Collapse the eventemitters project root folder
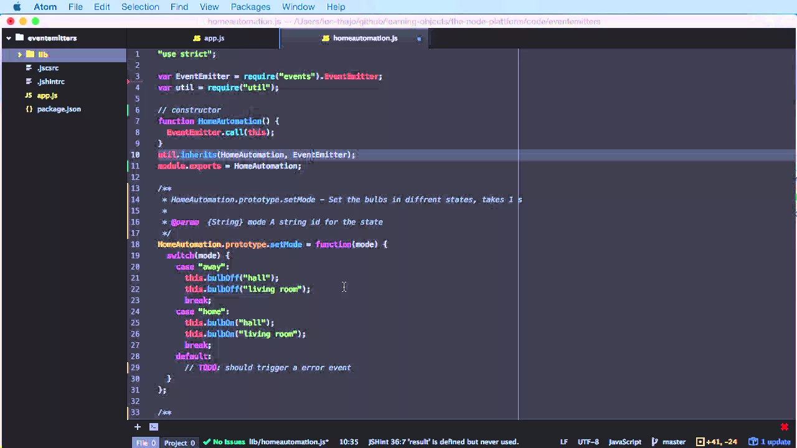The height and width of the screenshot is (448, 797). [x=9, y=38]
